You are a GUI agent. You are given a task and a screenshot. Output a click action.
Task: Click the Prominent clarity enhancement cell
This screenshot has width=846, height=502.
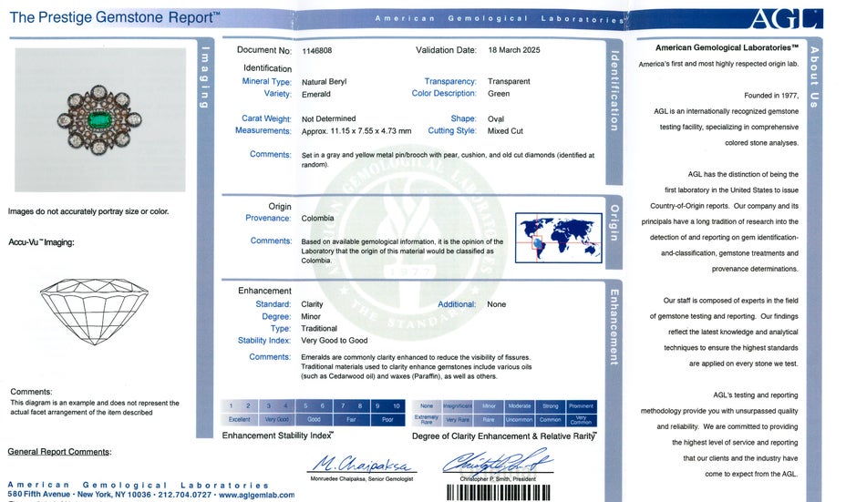click(581, 406)
